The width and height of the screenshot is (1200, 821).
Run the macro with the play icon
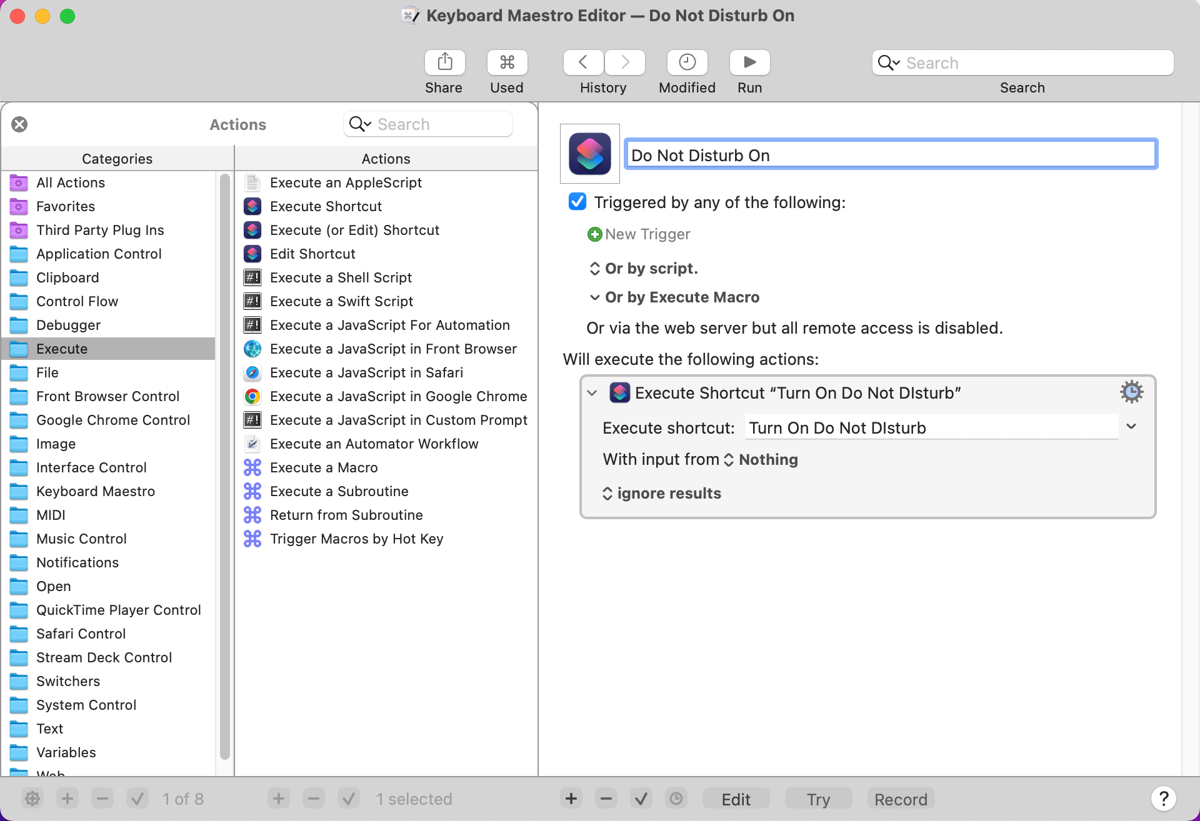pos(750,62)
